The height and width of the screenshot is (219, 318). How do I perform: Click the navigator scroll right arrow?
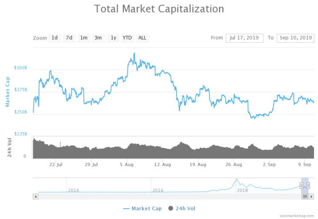tap(311, 197)
